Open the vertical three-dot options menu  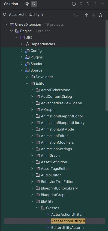(x=95, y=4)
